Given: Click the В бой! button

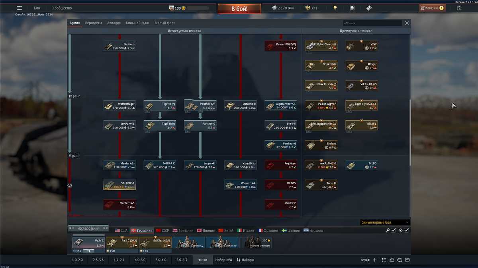Looking at the screenshot, I should pos(239,9).
